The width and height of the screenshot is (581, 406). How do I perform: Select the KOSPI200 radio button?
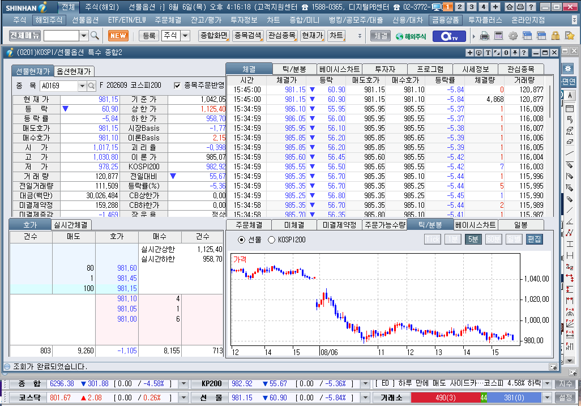[x=271, y=240]
